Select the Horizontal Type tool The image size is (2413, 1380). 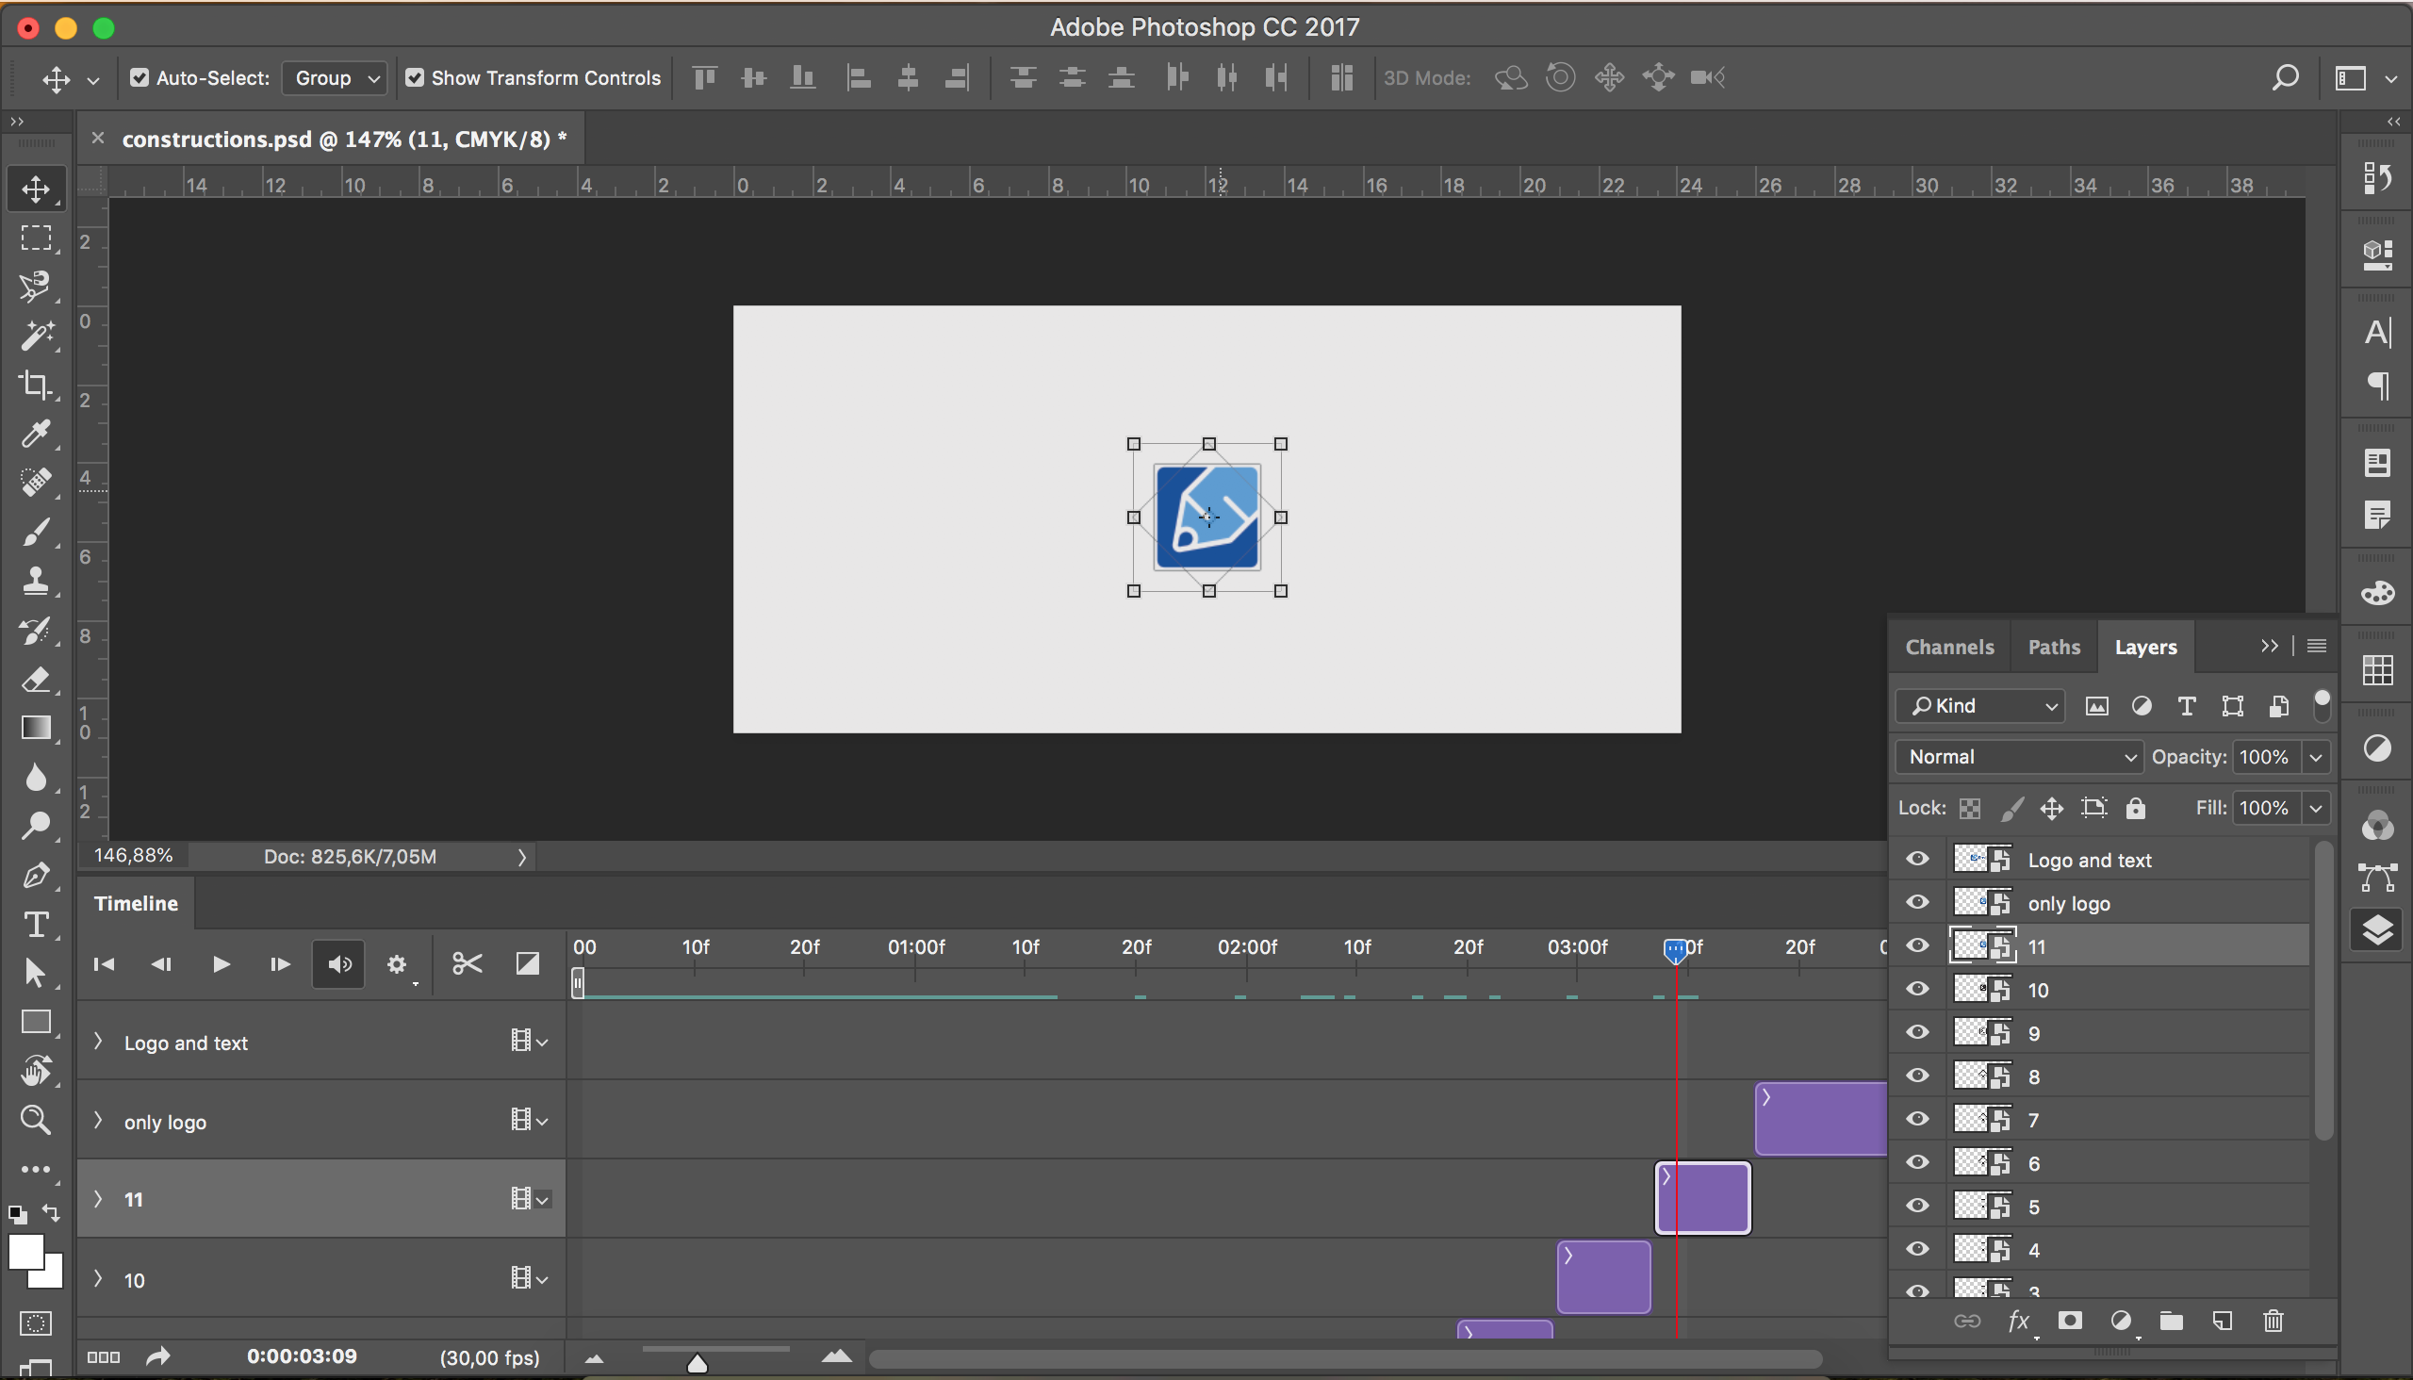pyautogui.click(x=35, y=924)
